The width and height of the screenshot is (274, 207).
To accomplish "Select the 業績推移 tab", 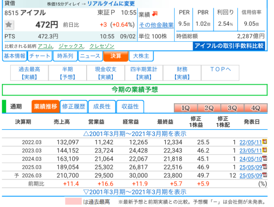I will tap(45, 106).
